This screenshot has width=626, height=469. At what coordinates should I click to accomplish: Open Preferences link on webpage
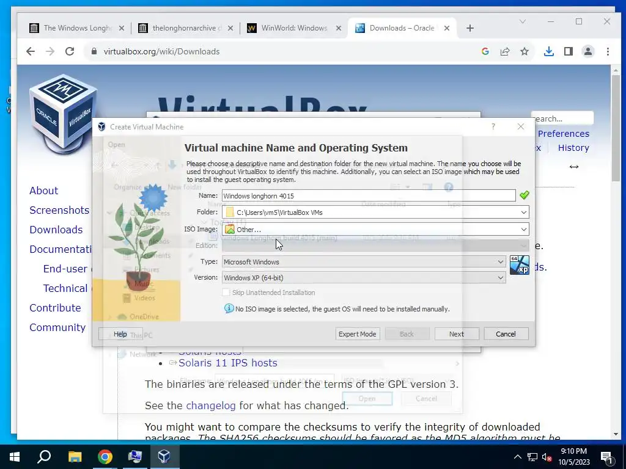coord(563,134)
